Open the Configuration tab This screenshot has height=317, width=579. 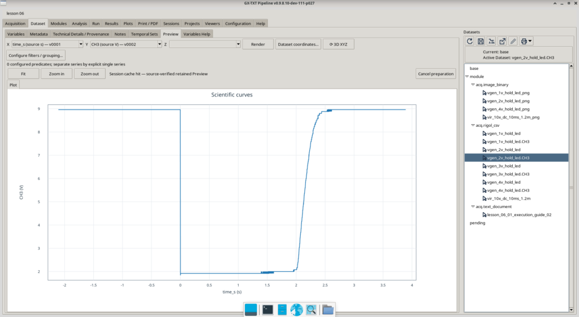tap(238, 24)
